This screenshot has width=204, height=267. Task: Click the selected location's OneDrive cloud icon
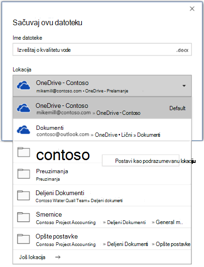(23, 85)
